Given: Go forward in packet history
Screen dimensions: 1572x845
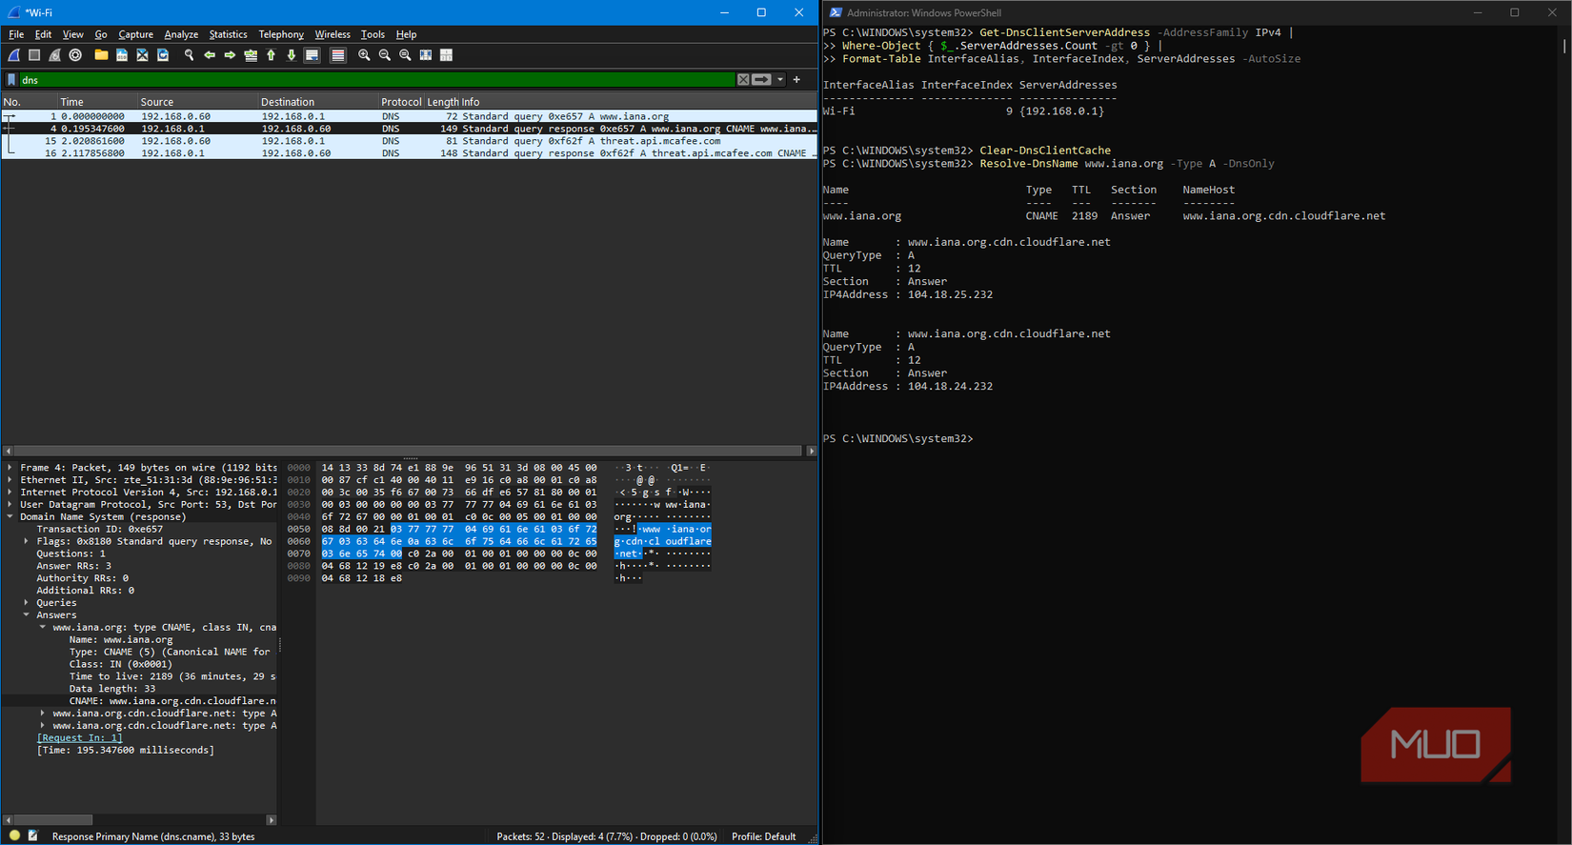Looking at the screenshot, I should 230,55.
